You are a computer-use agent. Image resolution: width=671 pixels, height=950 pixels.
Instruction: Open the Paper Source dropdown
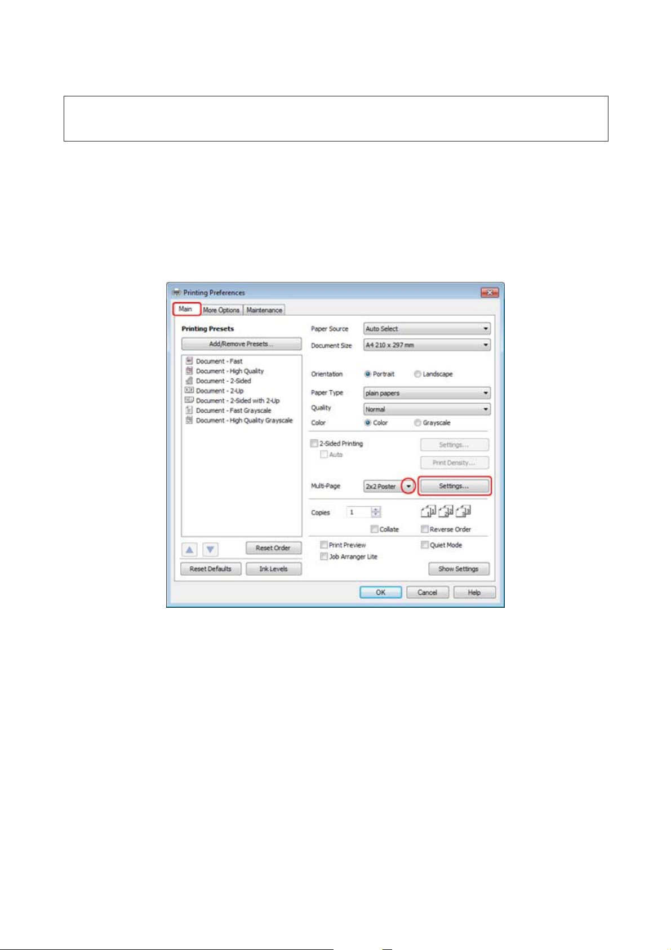tap(427, 329)
